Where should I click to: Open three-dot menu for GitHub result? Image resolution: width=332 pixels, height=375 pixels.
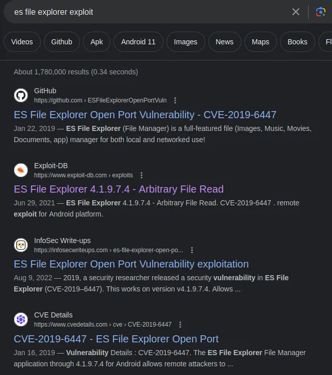tap(175, 100)
